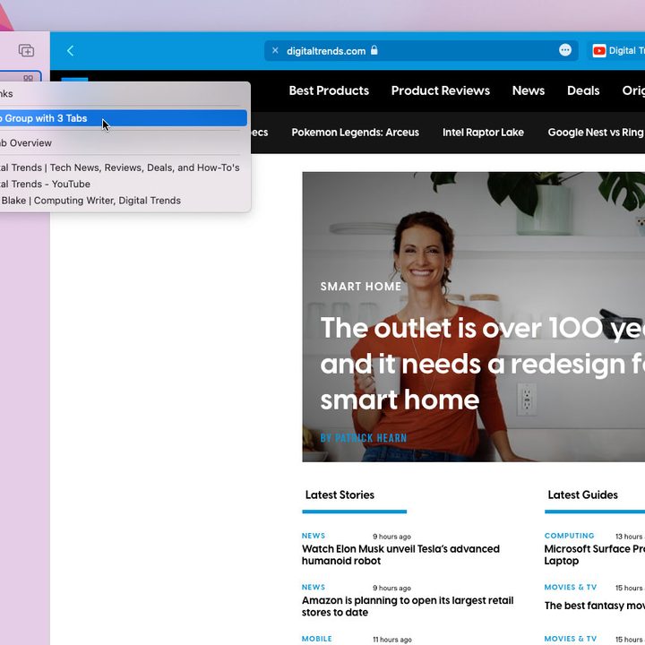Select the Tab Overview menu entry
This screenshot has width=645, height=645.
pos(124,142)
